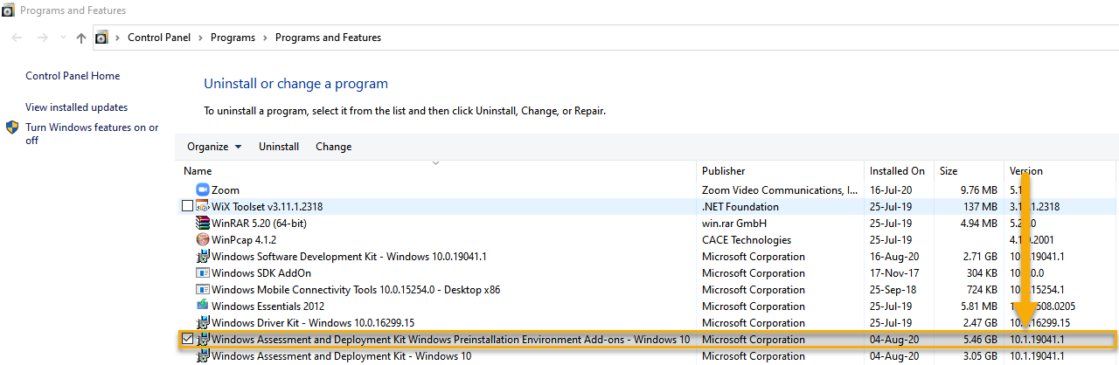Click Programs in the breadcrumb path

tap(233, 38)
